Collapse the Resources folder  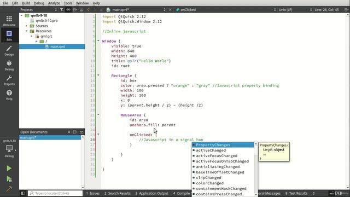click(x=27, y=31)
